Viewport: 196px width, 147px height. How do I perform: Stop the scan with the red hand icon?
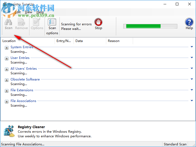tap(98, 22)
